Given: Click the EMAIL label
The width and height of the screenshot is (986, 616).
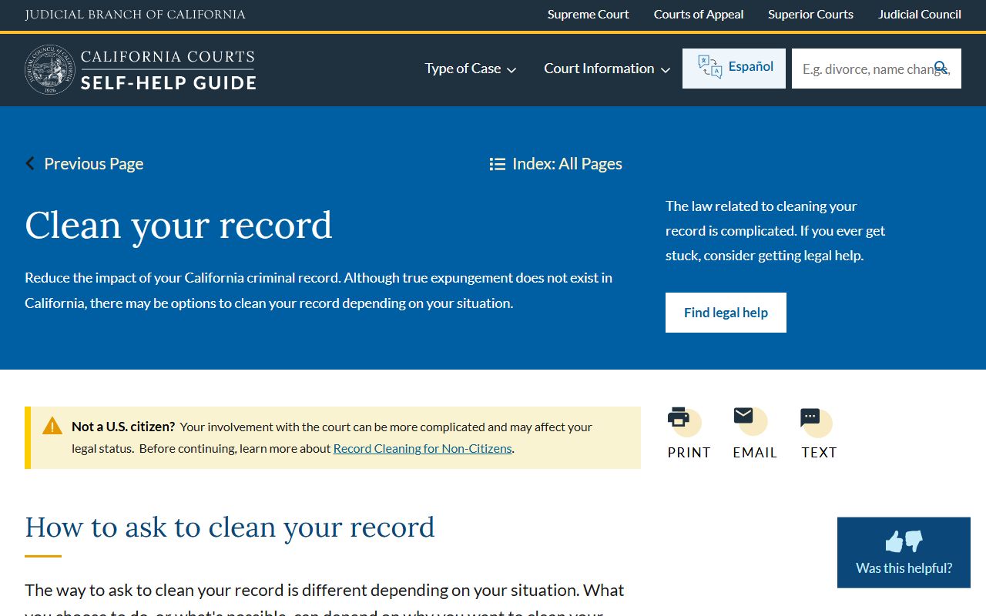Looking at the screenshot, I should (x=755, y=453).
